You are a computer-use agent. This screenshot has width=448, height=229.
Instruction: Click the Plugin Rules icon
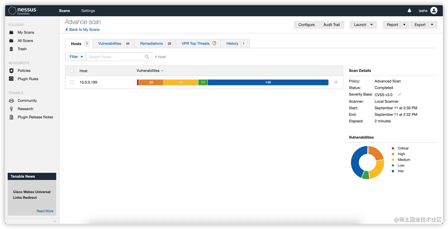tap(11, 79)
